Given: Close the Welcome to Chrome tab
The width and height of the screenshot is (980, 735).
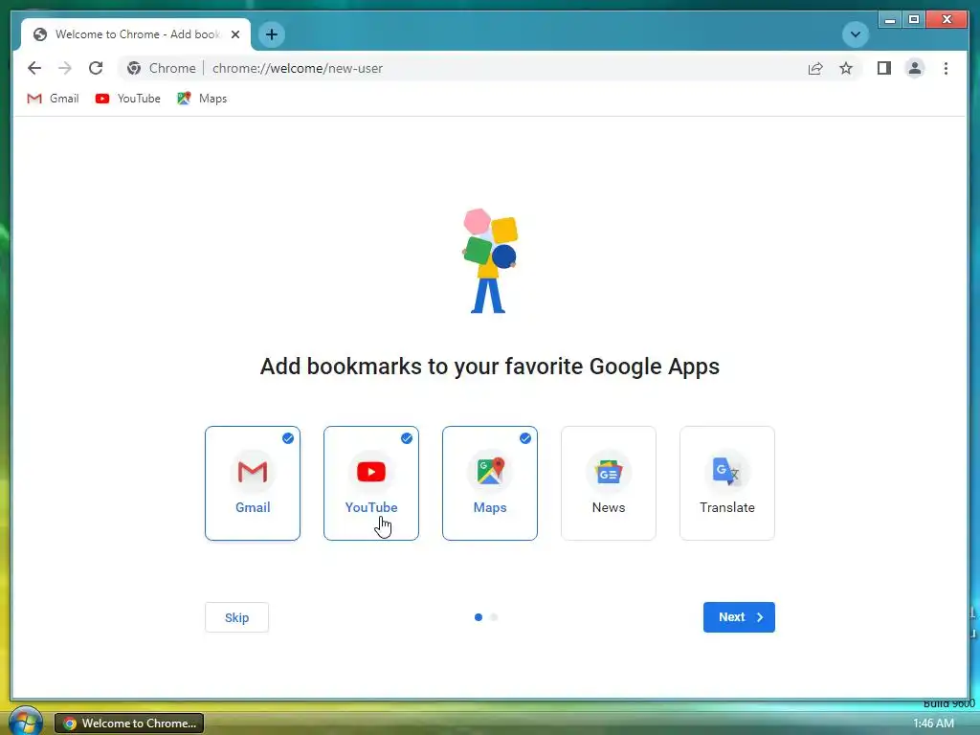Looking at the screenshot, I should [235, 34].
